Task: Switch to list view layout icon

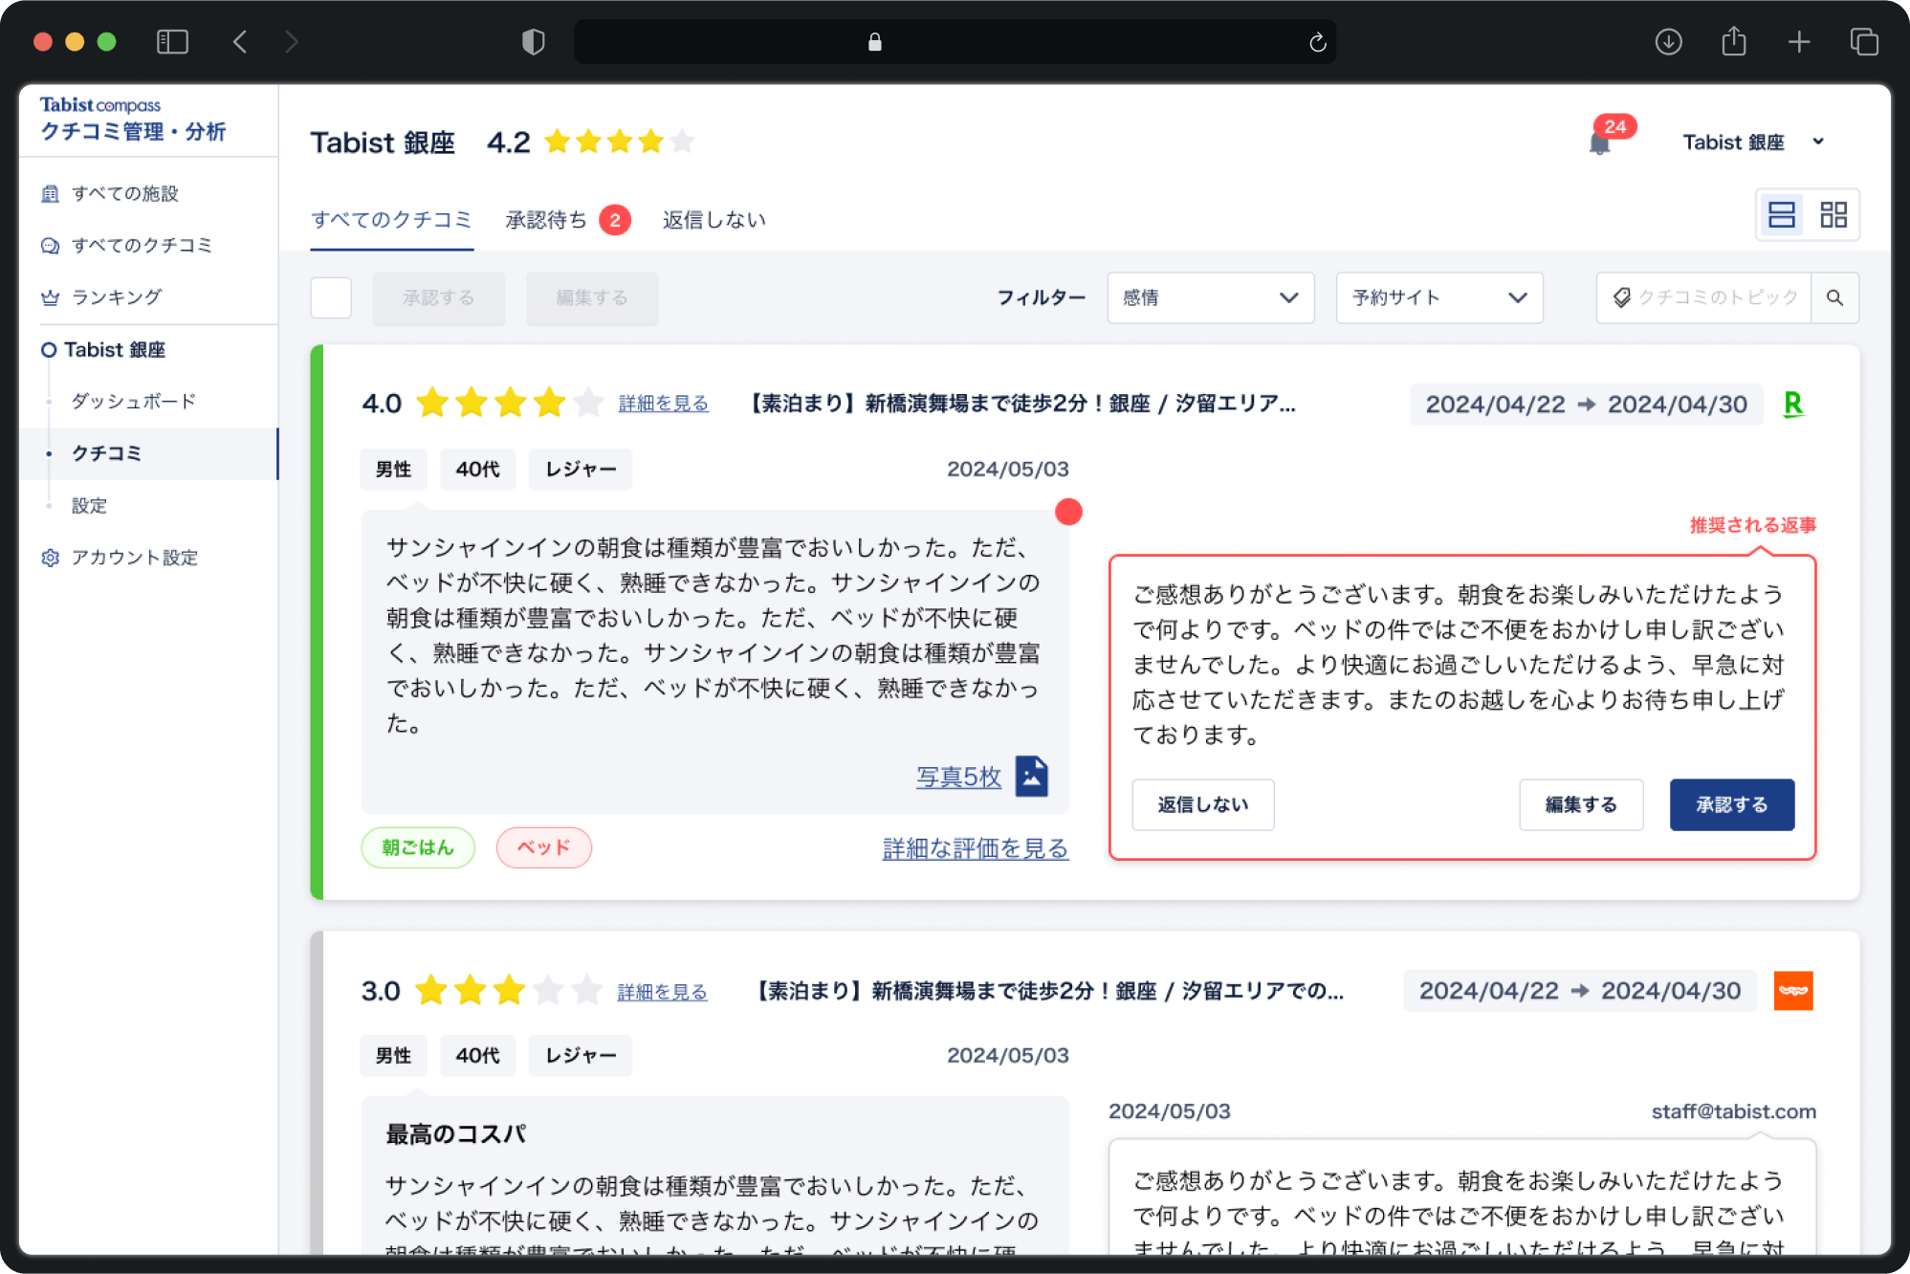Action: [x=1781, y=214]
